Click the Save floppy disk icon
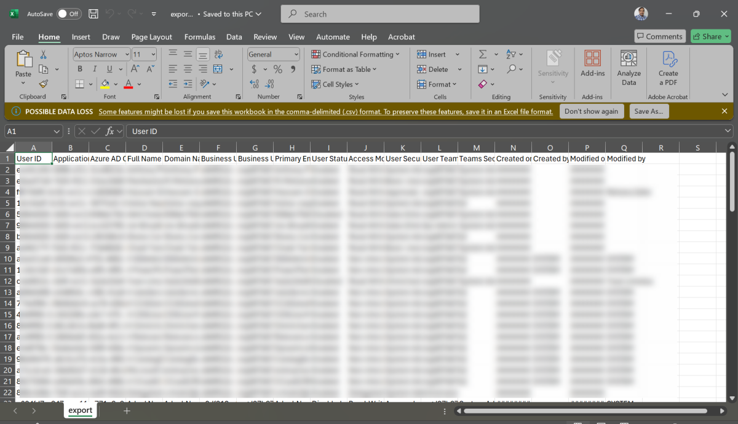 (x=93, y=14)
